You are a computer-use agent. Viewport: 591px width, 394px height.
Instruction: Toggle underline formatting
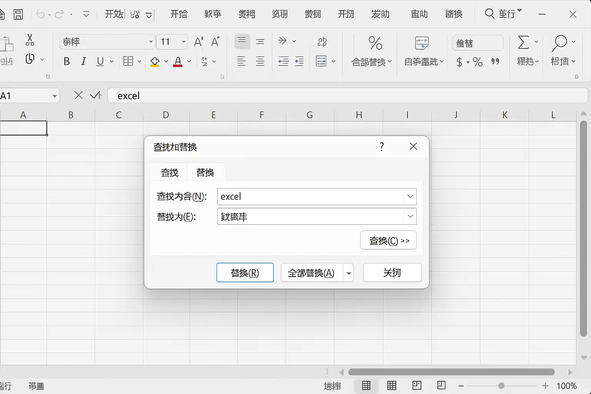100,61
